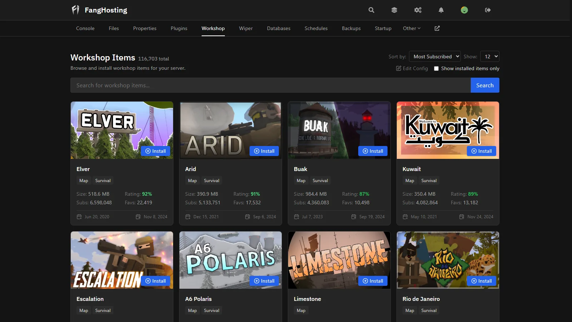Switch to the Console tab
The width and height of the screenshot is (572, 322).
tap(85, 28)
